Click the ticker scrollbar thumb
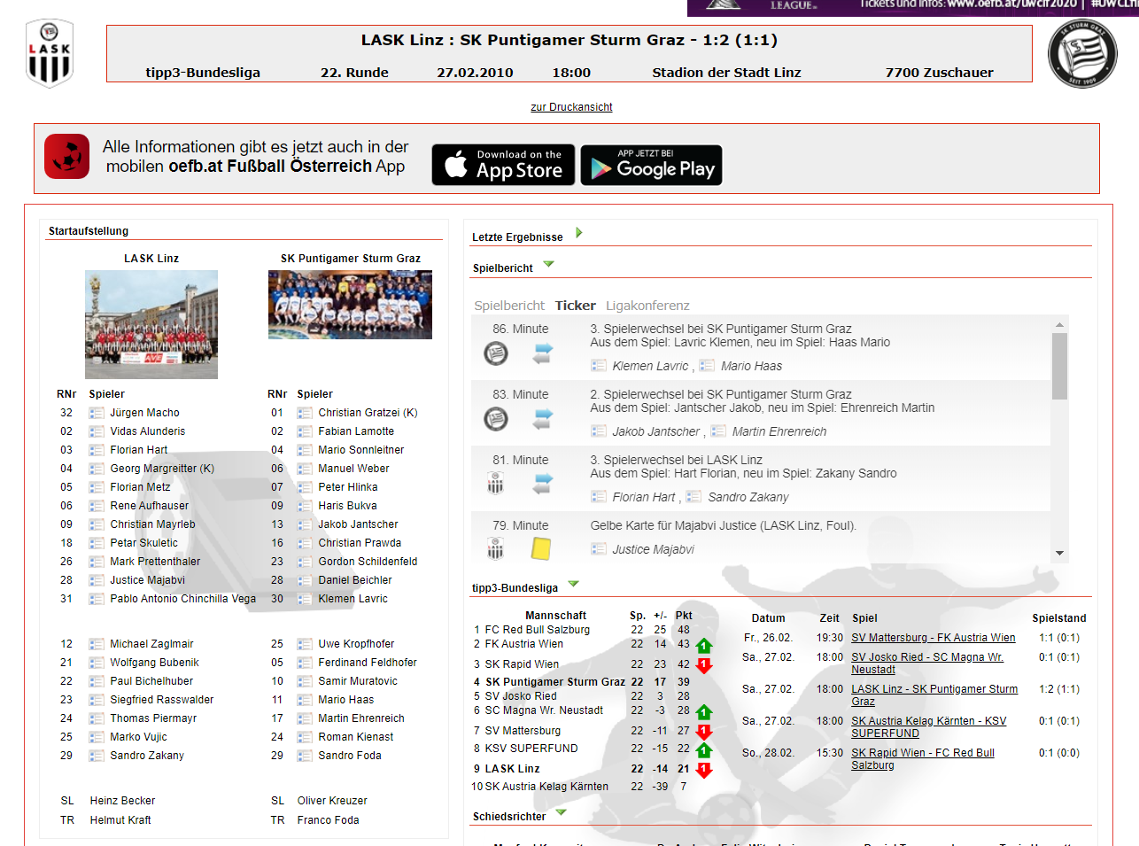Image resolution: width=1139 pixels, height=846 pixels. coord(1059,366)
